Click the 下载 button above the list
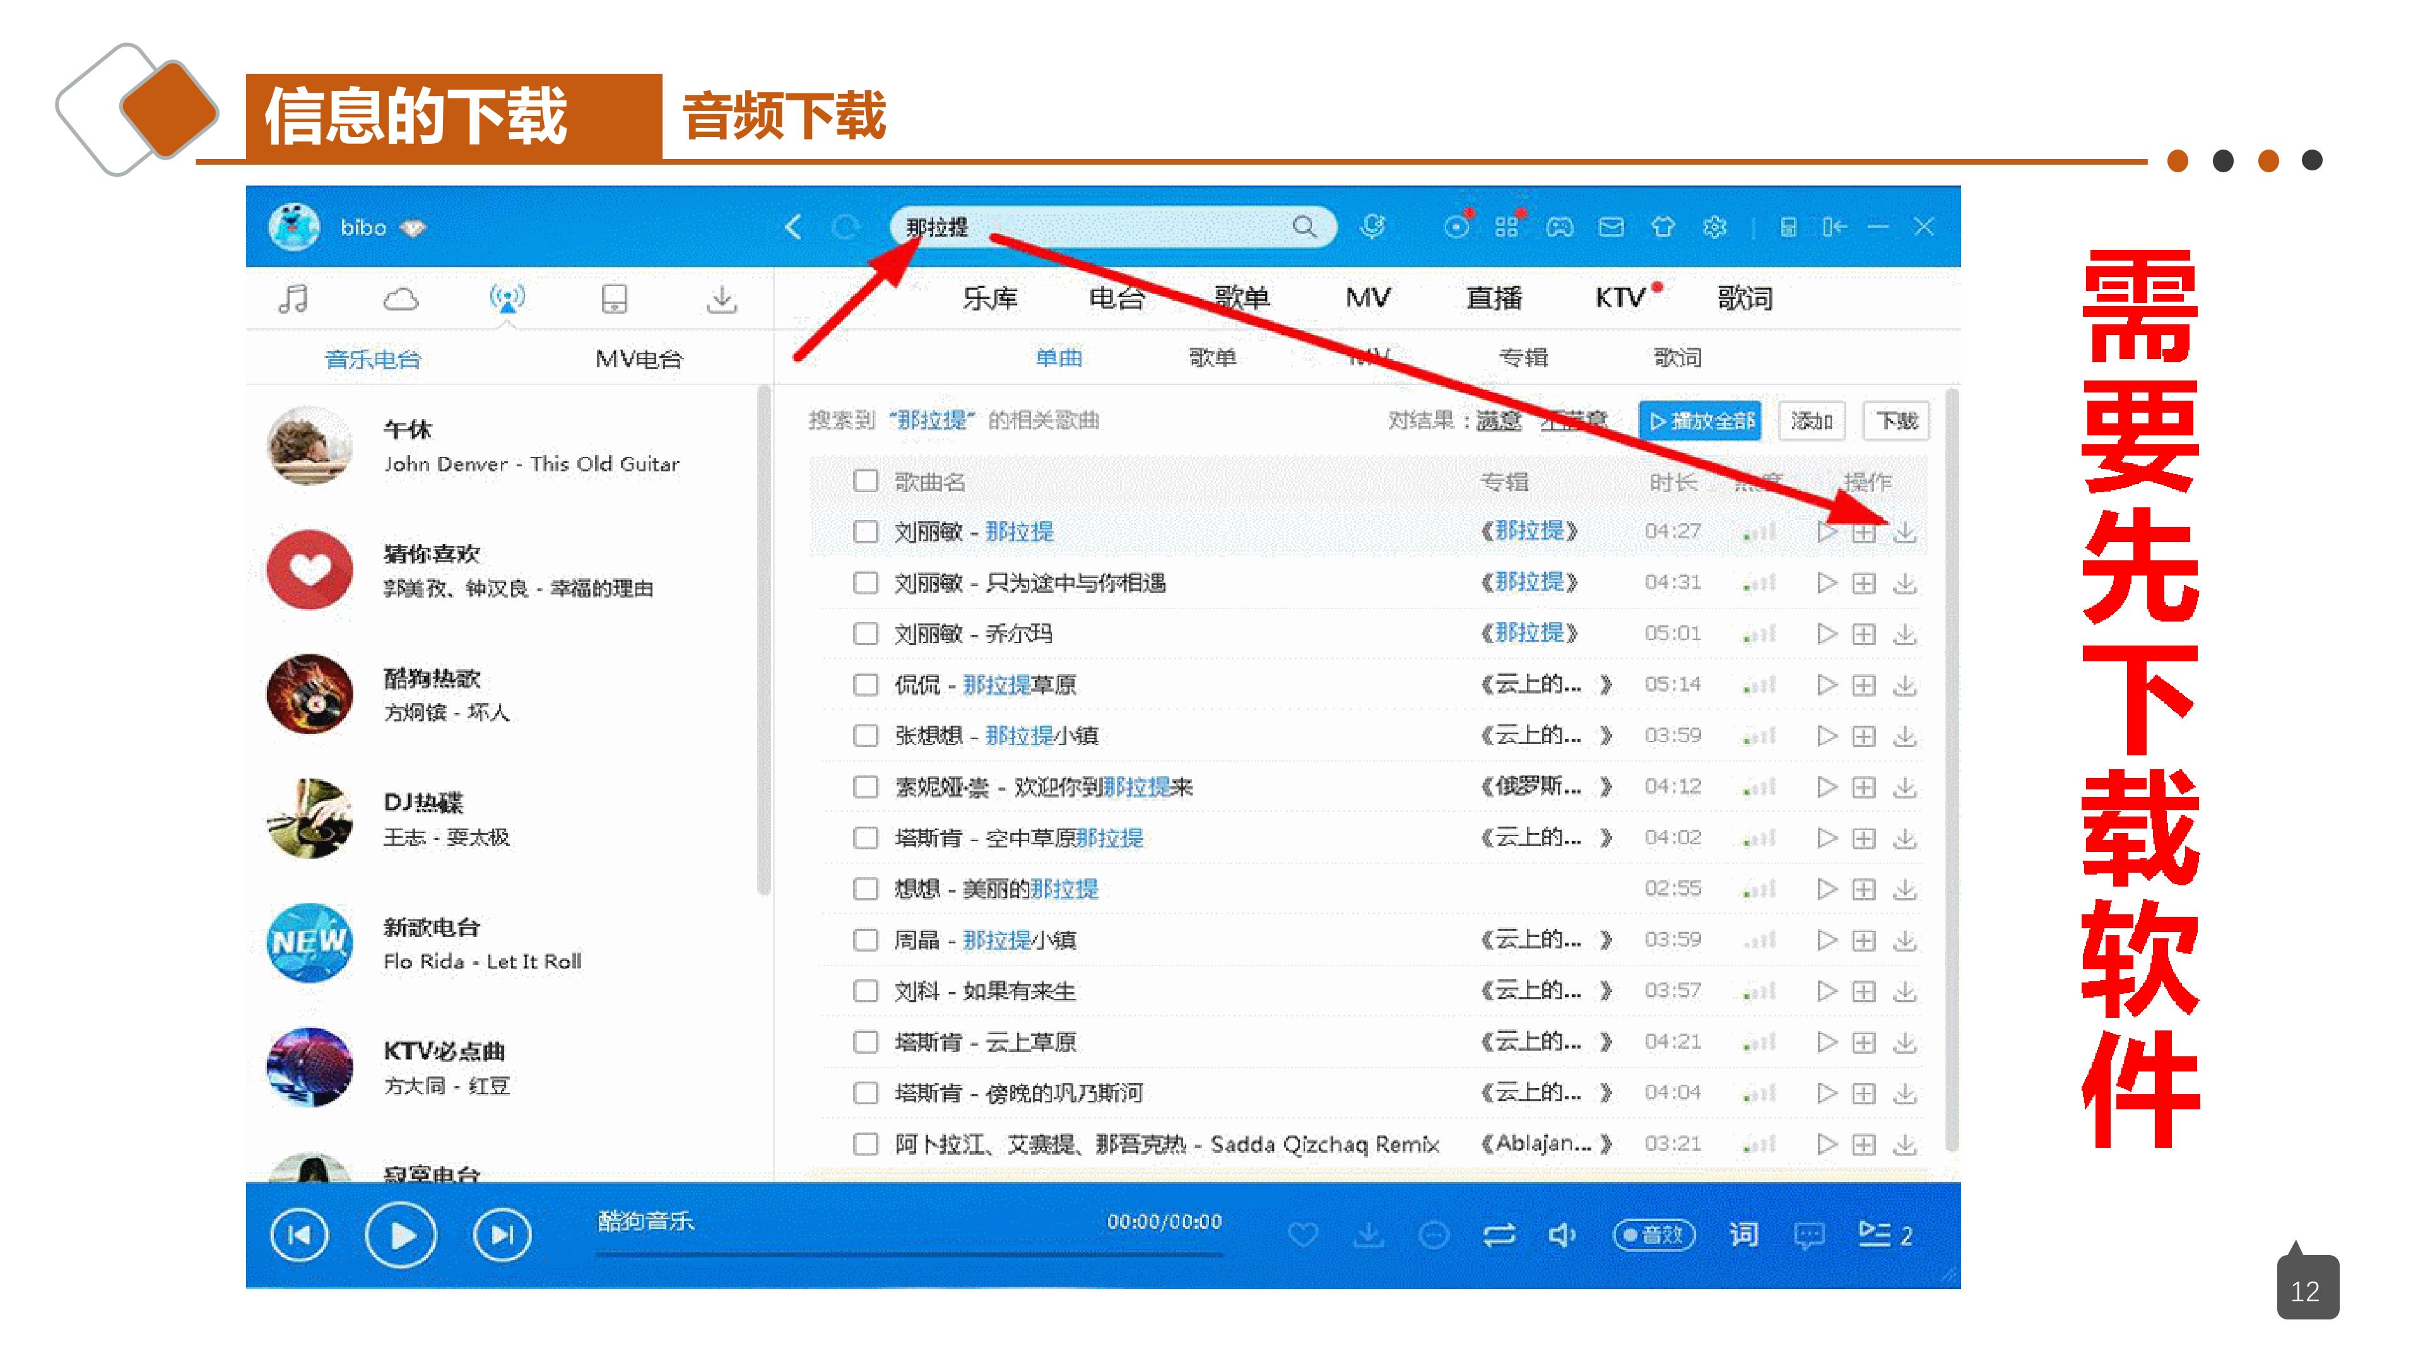 click(1896, 420)
